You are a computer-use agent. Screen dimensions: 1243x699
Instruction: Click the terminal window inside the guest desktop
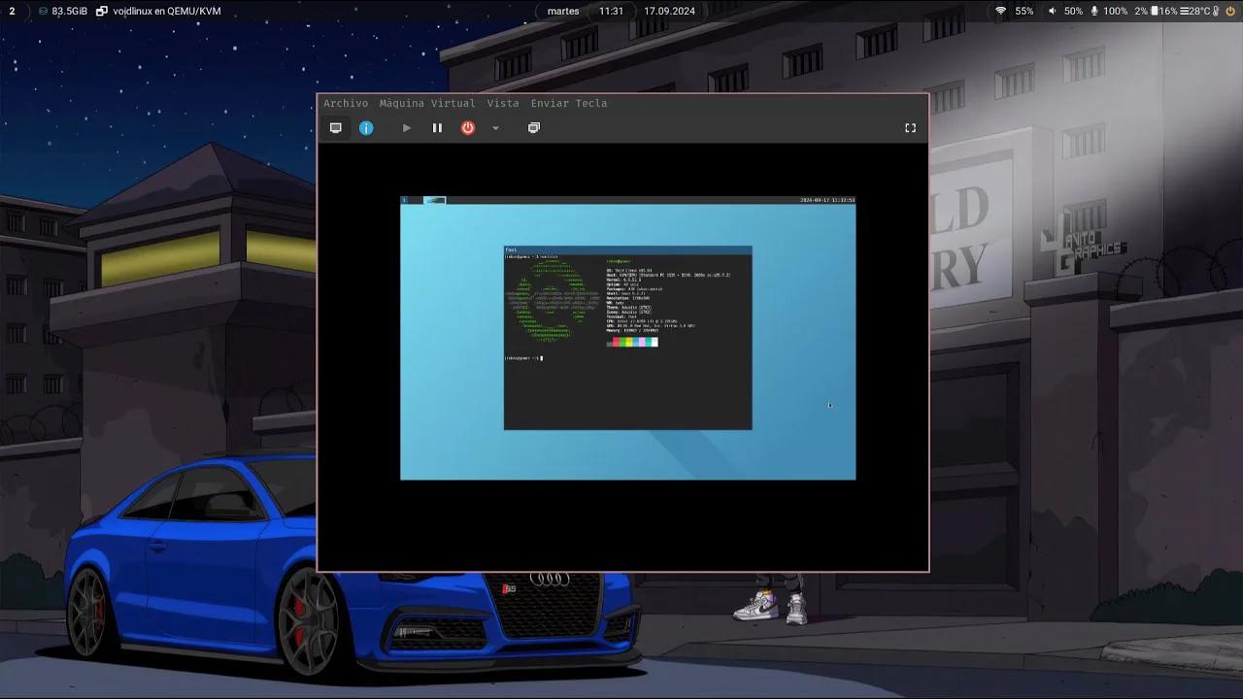point(627,338)
